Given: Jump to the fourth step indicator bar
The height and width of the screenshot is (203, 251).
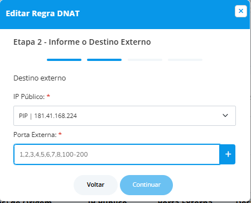Looking at the screenshot, I should click(x=185, y=60).
